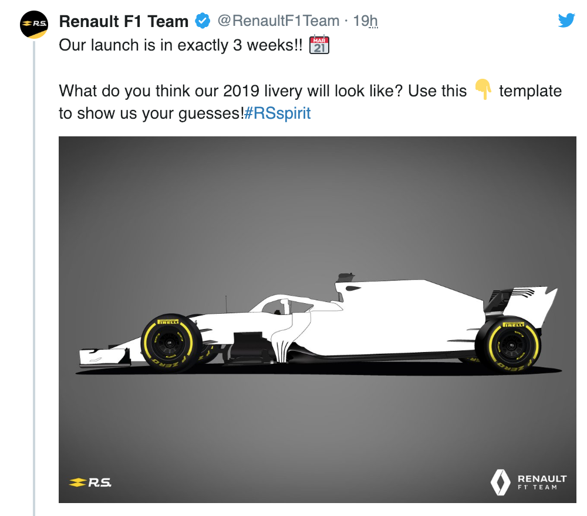Click the blue verified badge
This screenshot has height=516, width=587.
[x=203, y=22]
